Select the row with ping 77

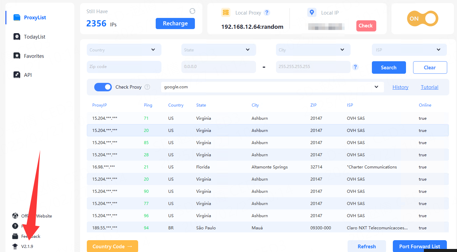(x=268, y=203)
